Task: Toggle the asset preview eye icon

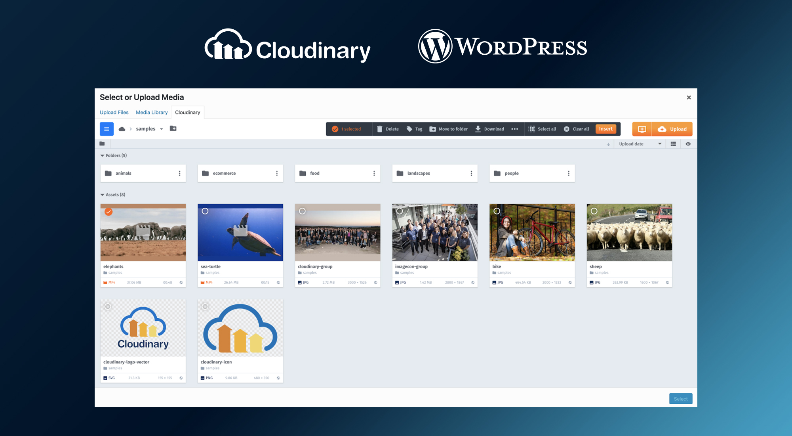Action: coord(688,143)
